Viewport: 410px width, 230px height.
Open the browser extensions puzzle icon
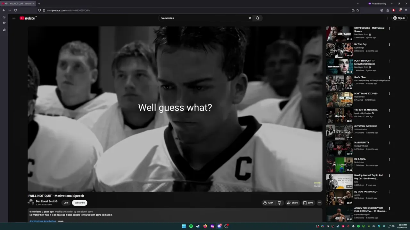point(388,10)
